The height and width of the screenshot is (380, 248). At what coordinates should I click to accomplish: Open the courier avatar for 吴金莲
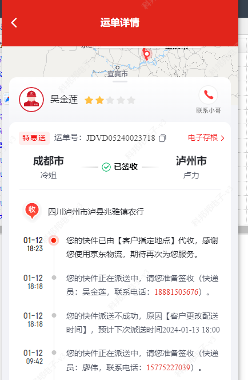pyautogui.click(x=31, y=100)
